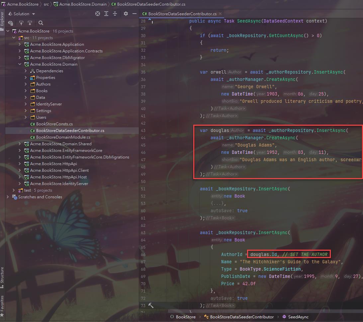Image resolution: width=363 pixels, height=322 pixels.
Task: Click the hammer quick-action icon at line 73
Action: [151, 305]
